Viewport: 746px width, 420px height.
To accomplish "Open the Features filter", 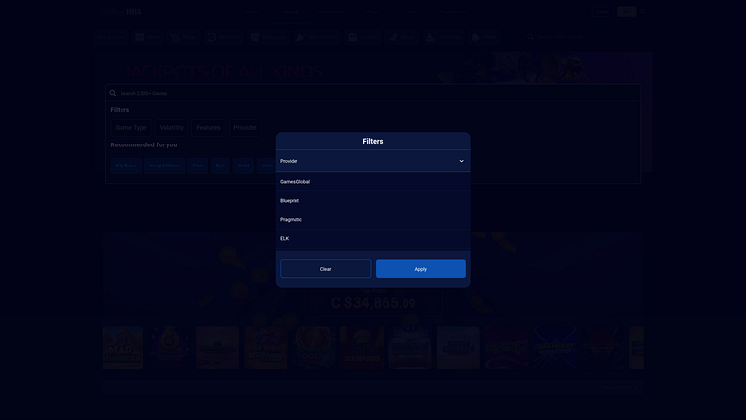I will pyautogui.click(x=208, y=127).
